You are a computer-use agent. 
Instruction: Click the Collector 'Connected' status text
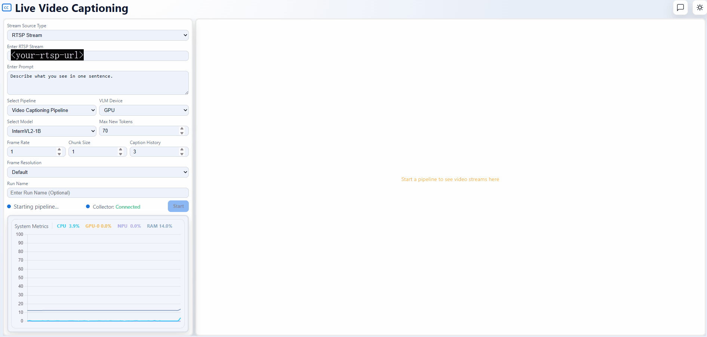[128, 207]
